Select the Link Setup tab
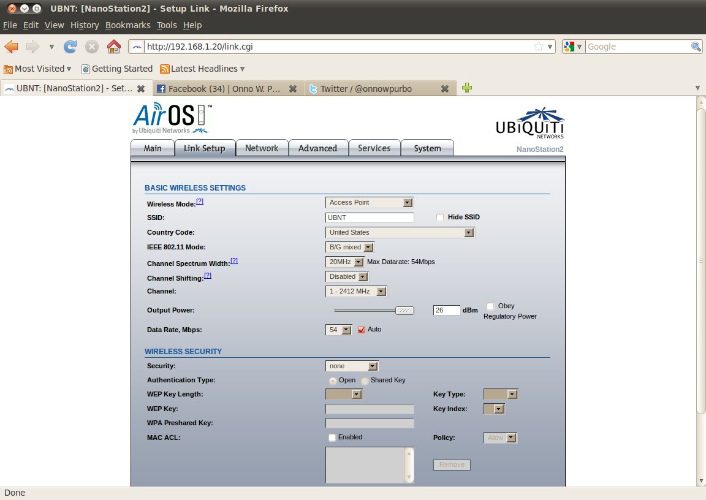706x500 pixels. point(205,148)
